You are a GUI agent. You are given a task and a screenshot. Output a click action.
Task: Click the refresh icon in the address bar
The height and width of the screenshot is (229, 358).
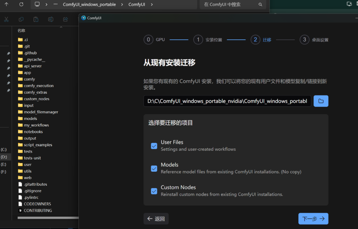pyautogui.click(x=21, y=5)
